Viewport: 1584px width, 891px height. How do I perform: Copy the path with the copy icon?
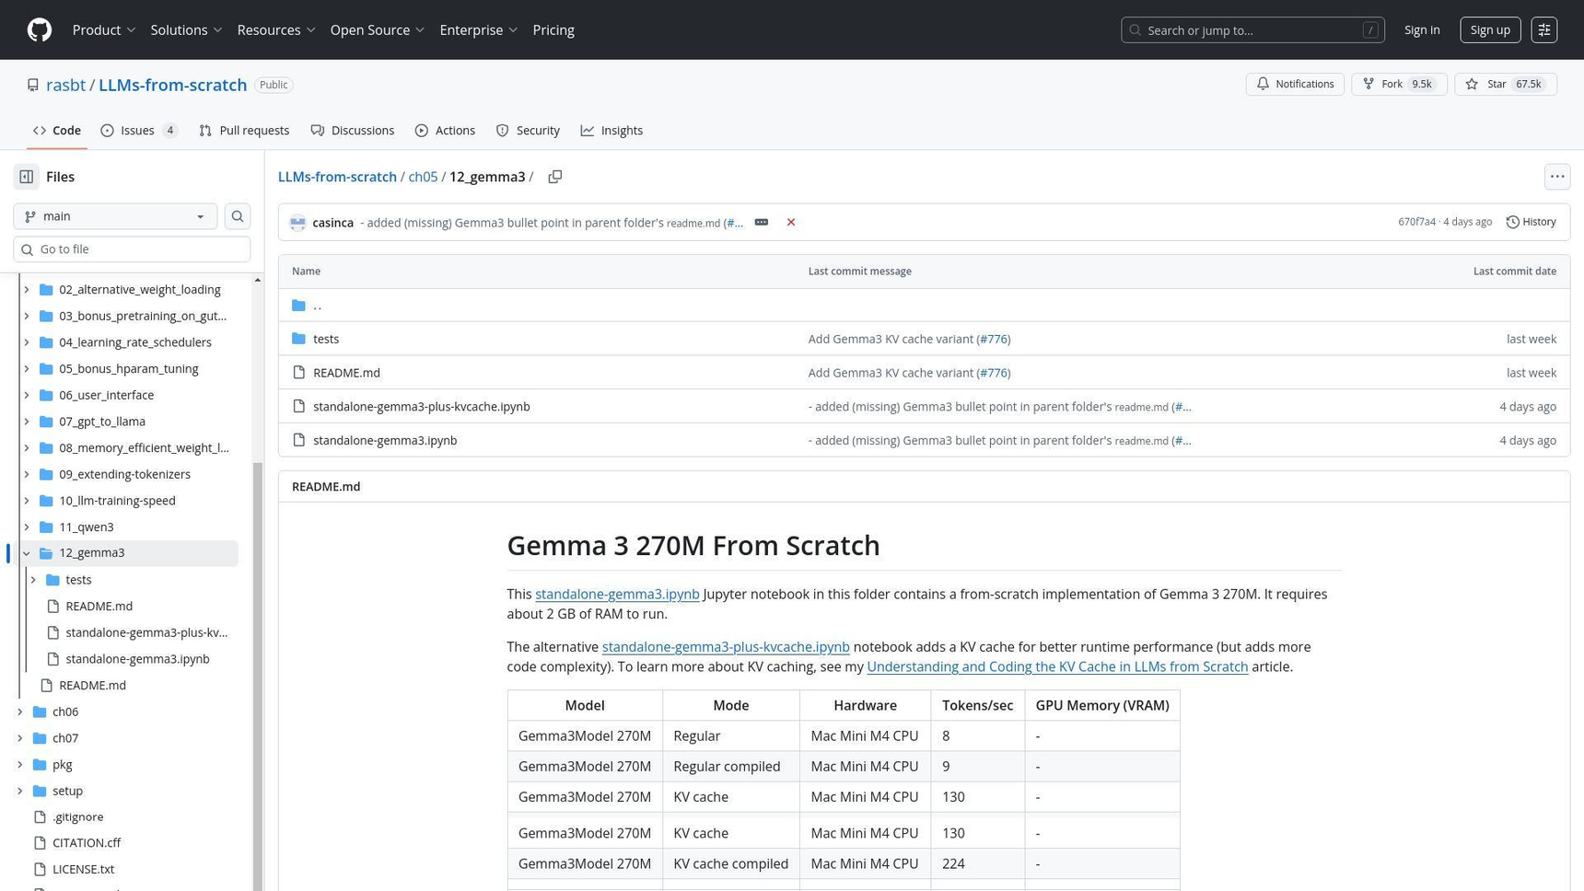[x=555, y=177]
